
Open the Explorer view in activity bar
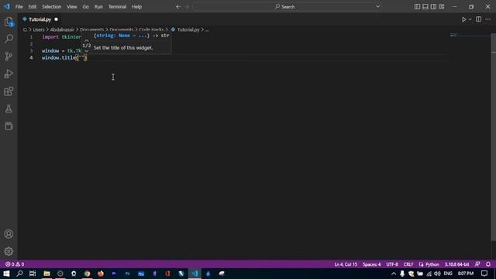(x=9, y=22)
